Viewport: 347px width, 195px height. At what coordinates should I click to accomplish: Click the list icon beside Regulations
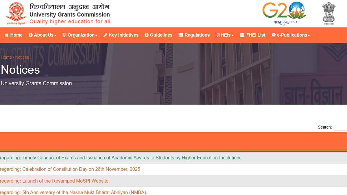180,35
